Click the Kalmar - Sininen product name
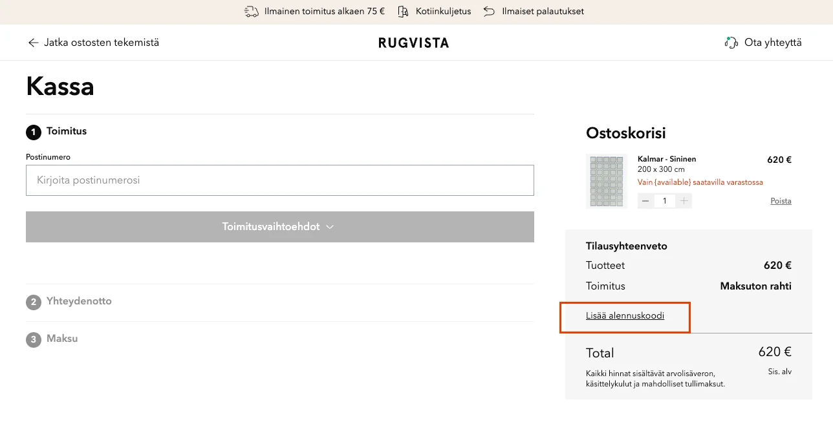 pyautogui.click(x=667, y=159)
